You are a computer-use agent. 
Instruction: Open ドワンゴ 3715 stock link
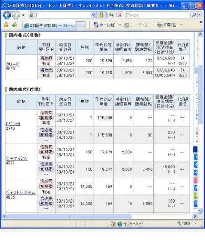coord(13,124)
